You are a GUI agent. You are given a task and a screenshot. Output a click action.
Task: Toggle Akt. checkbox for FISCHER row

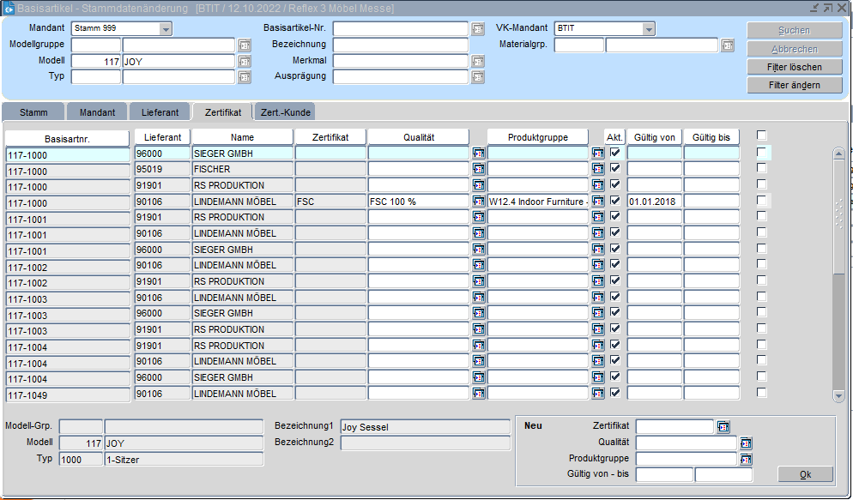[x=614, y=168]
